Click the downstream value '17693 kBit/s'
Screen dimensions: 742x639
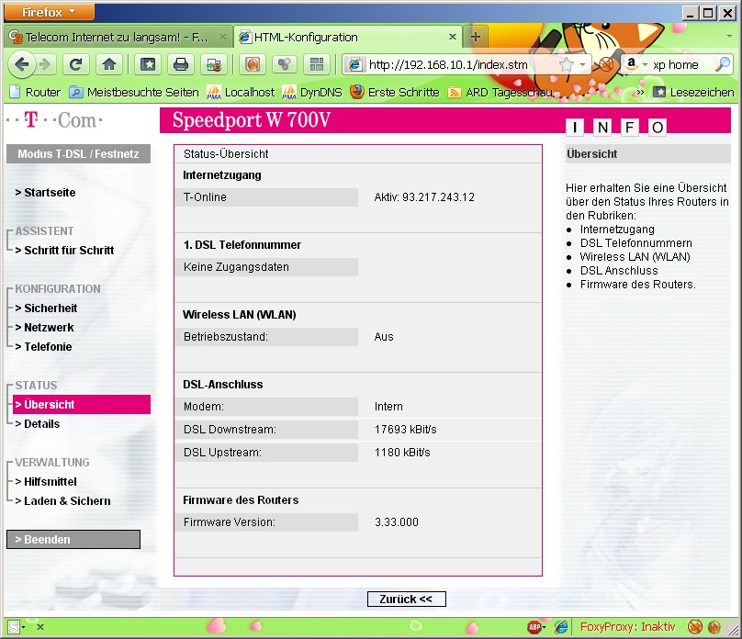point(406,430)
